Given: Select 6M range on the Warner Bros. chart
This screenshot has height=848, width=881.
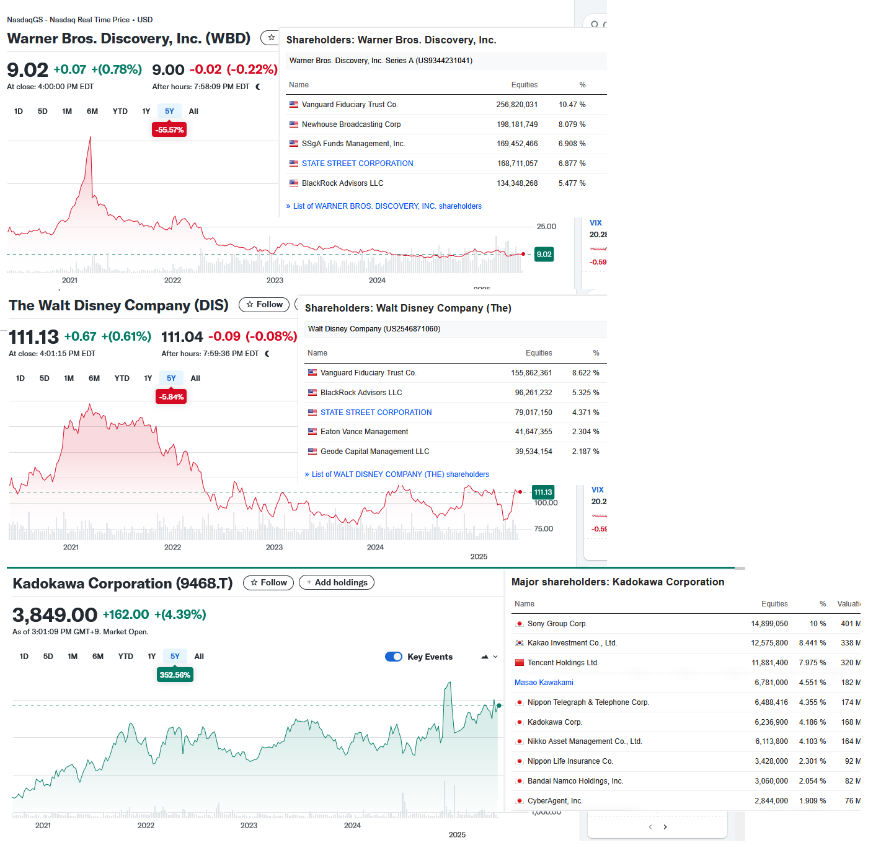Looking at the screenshot, I should (x=92, y=111).
